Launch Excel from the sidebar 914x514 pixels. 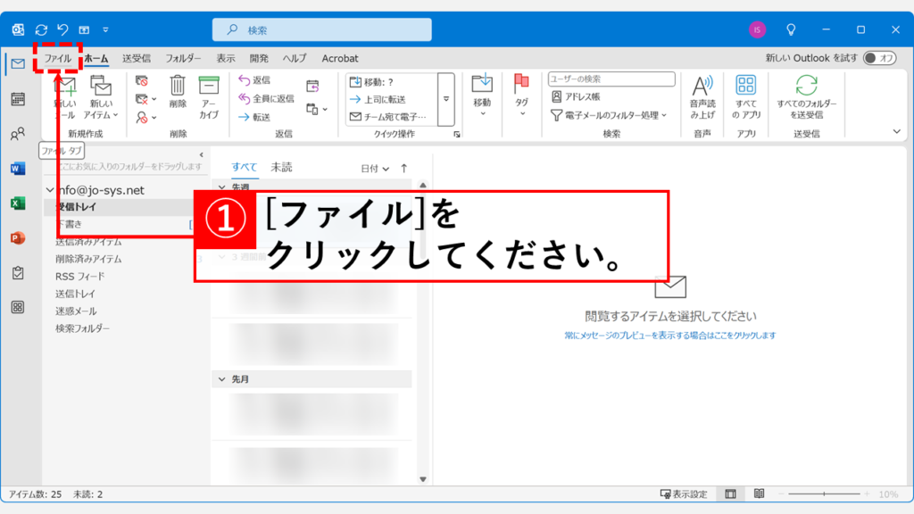click(18, 203)
